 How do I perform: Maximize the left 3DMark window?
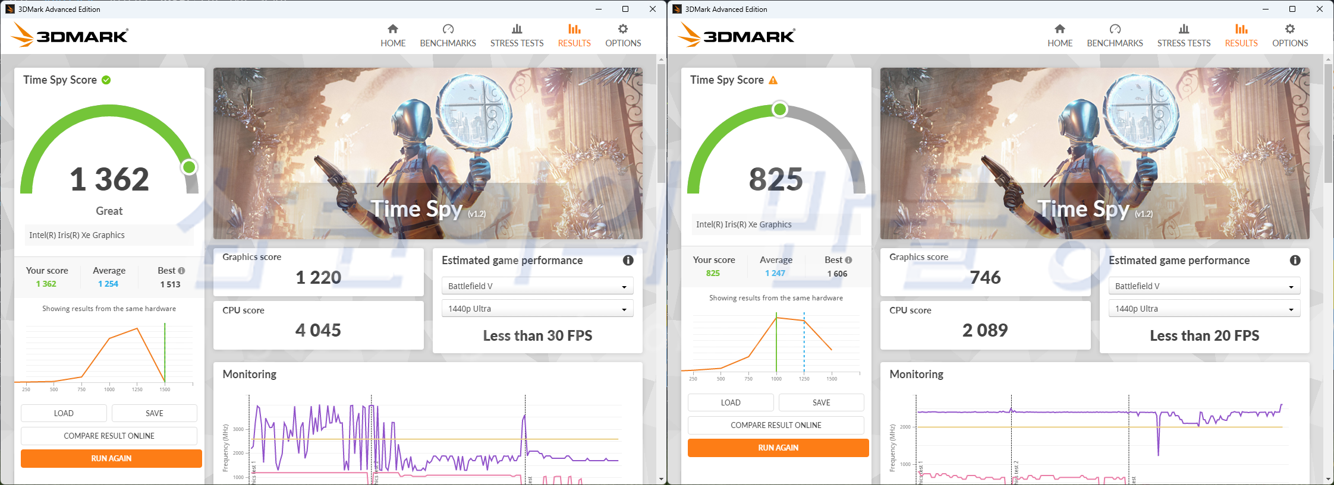(x=625, y=9)
